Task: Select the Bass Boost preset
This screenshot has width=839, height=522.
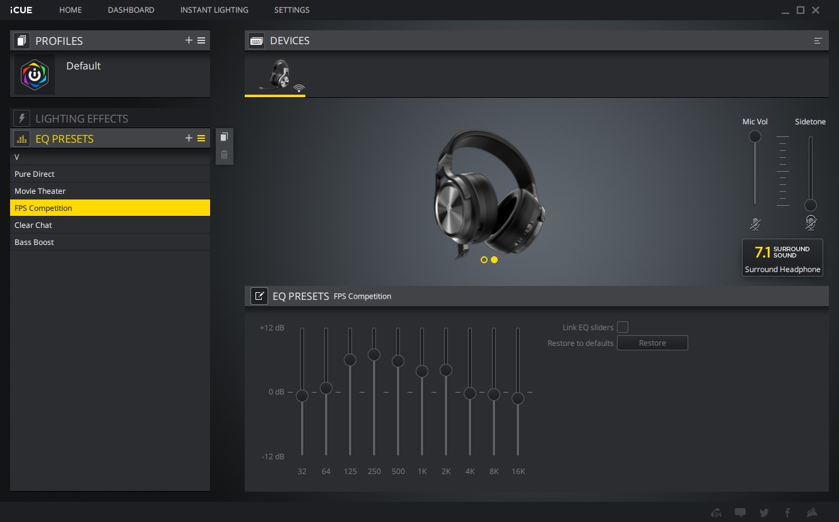Action: (x=110, y=242)
